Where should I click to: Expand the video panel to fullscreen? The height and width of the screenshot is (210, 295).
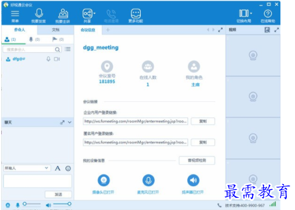tap(276, 30)
